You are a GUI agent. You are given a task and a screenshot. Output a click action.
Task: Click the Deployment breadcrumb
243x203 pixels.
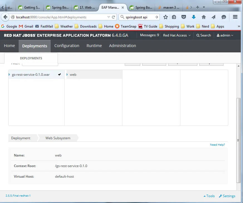click(x=21, y=138)
